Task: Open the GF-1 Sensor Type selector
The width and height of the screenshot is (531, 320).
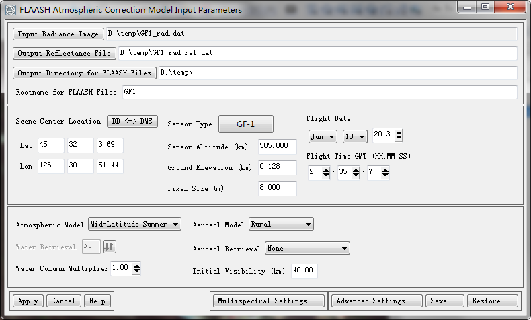Action: tap(246, 124)
